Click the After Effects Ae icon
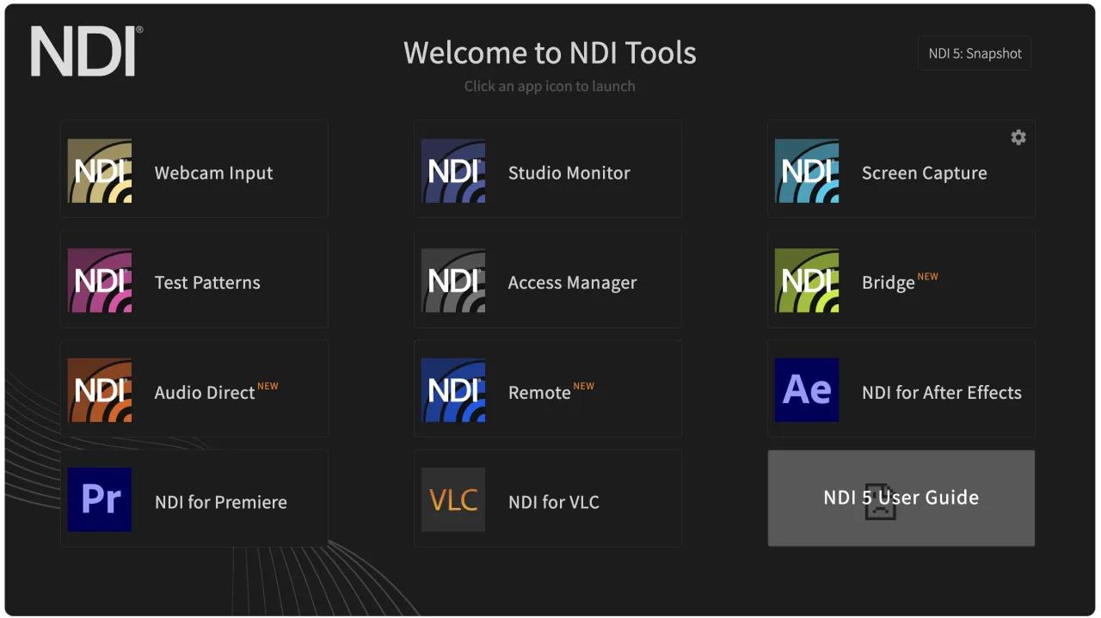Image resolution: width=1101 pixels, height=618 pixels. 807,390
